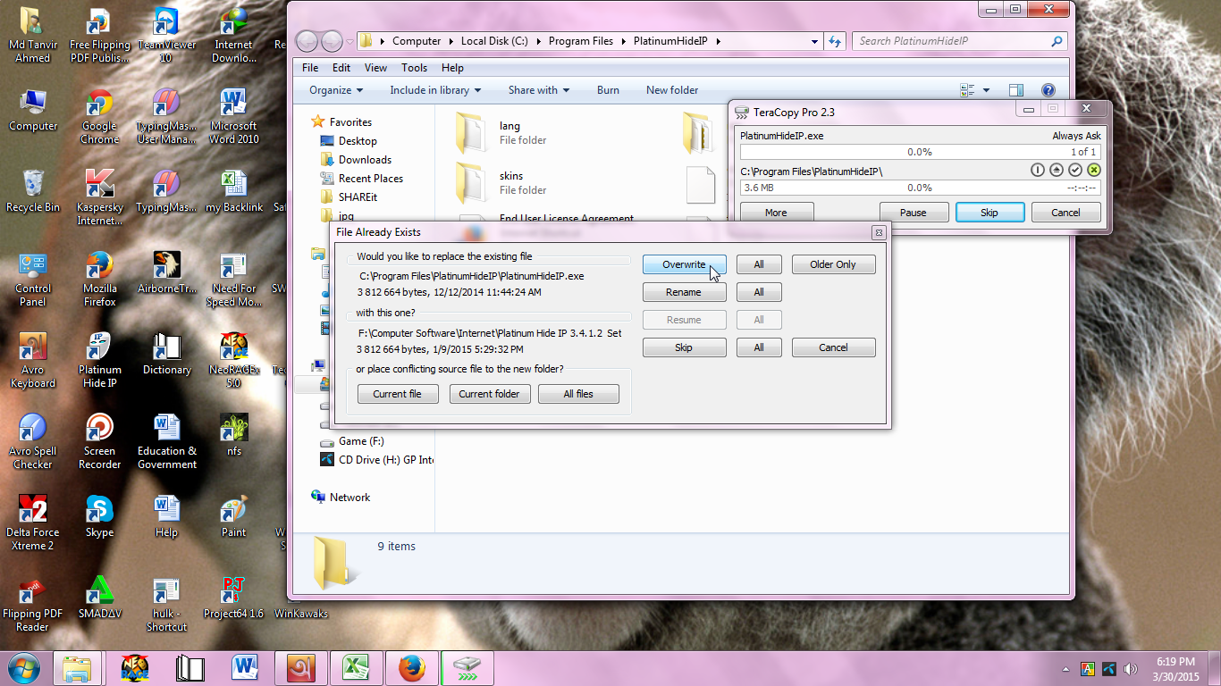Select the Recycle Bin icon
This screenshot has width=1221, height=686.
coord(33,191)
